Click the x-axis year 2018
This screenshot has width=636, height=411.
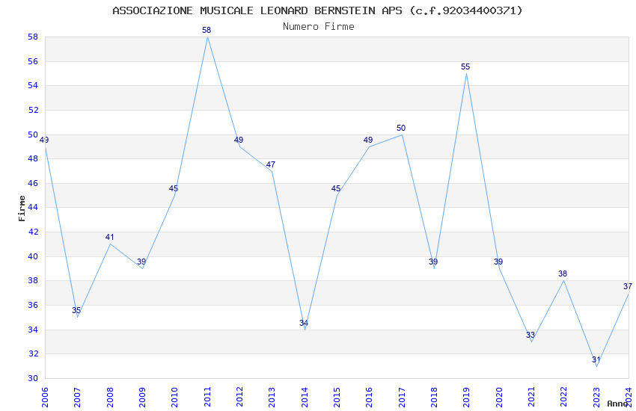[x=435, y=397]
